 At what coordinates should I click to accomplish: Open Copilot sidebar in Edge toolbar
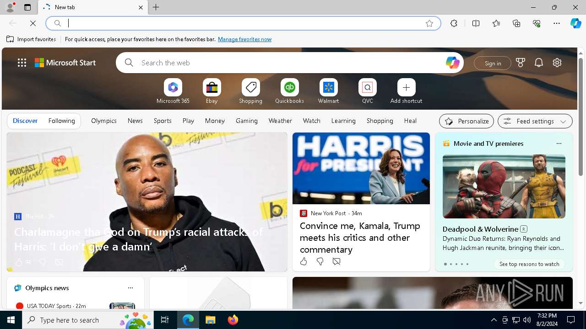coord(575,23)
